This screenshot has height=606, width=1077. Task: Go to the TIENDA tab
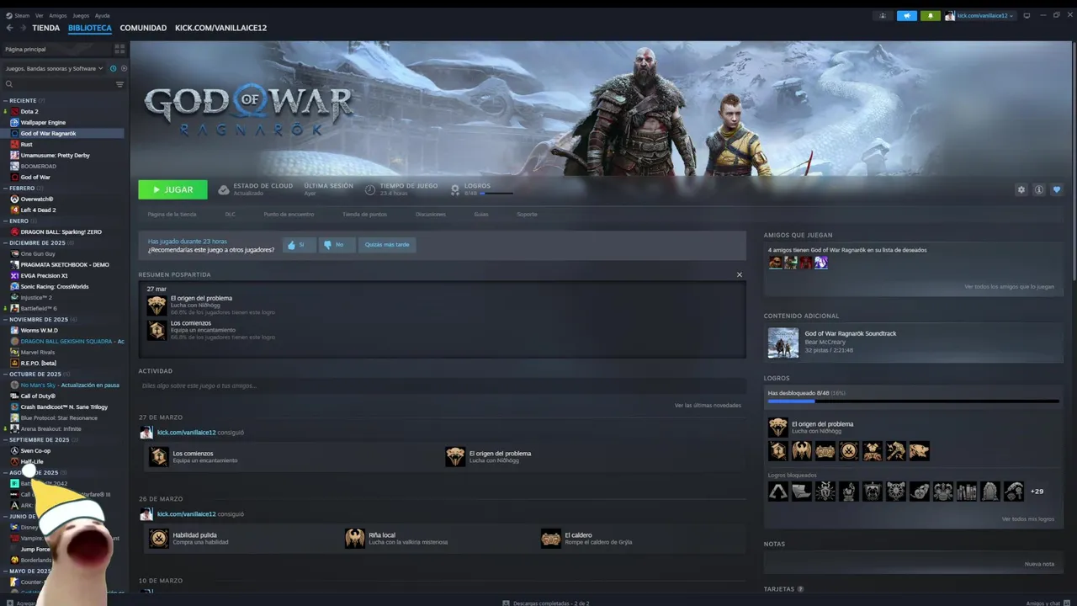tap(45, 28)
